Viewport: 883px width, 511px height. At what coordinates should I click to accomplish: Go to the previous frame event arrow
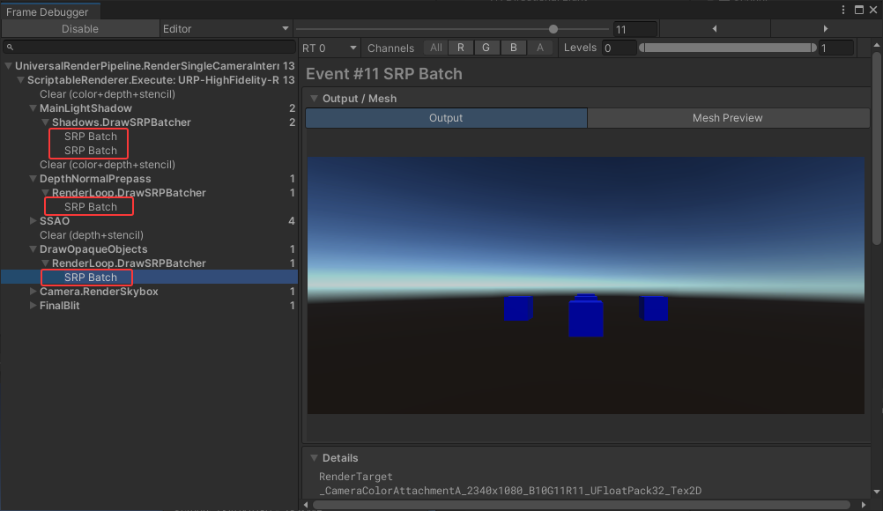[x=714, y=29]
